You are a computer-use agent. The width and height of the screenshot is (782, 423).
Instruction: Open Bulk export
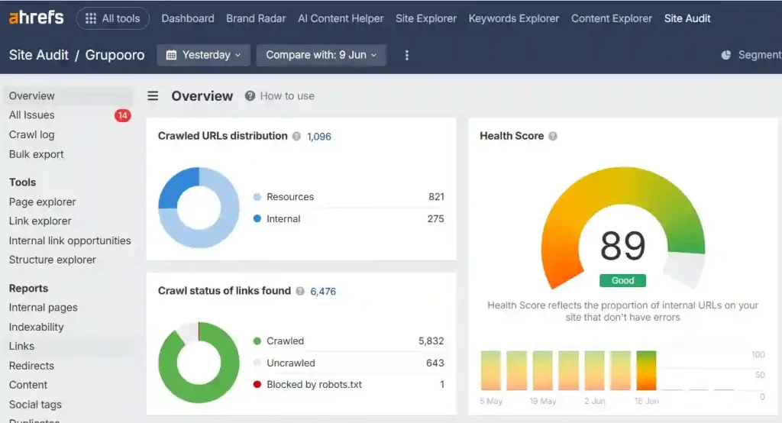(36, 154)
